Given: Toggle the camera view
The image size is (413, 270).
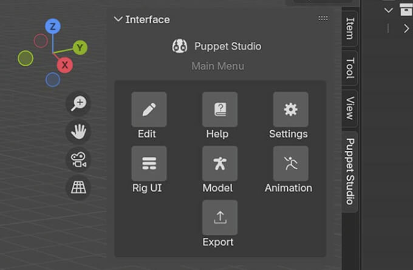Looking at the screenshot, I should click(78, 160).
